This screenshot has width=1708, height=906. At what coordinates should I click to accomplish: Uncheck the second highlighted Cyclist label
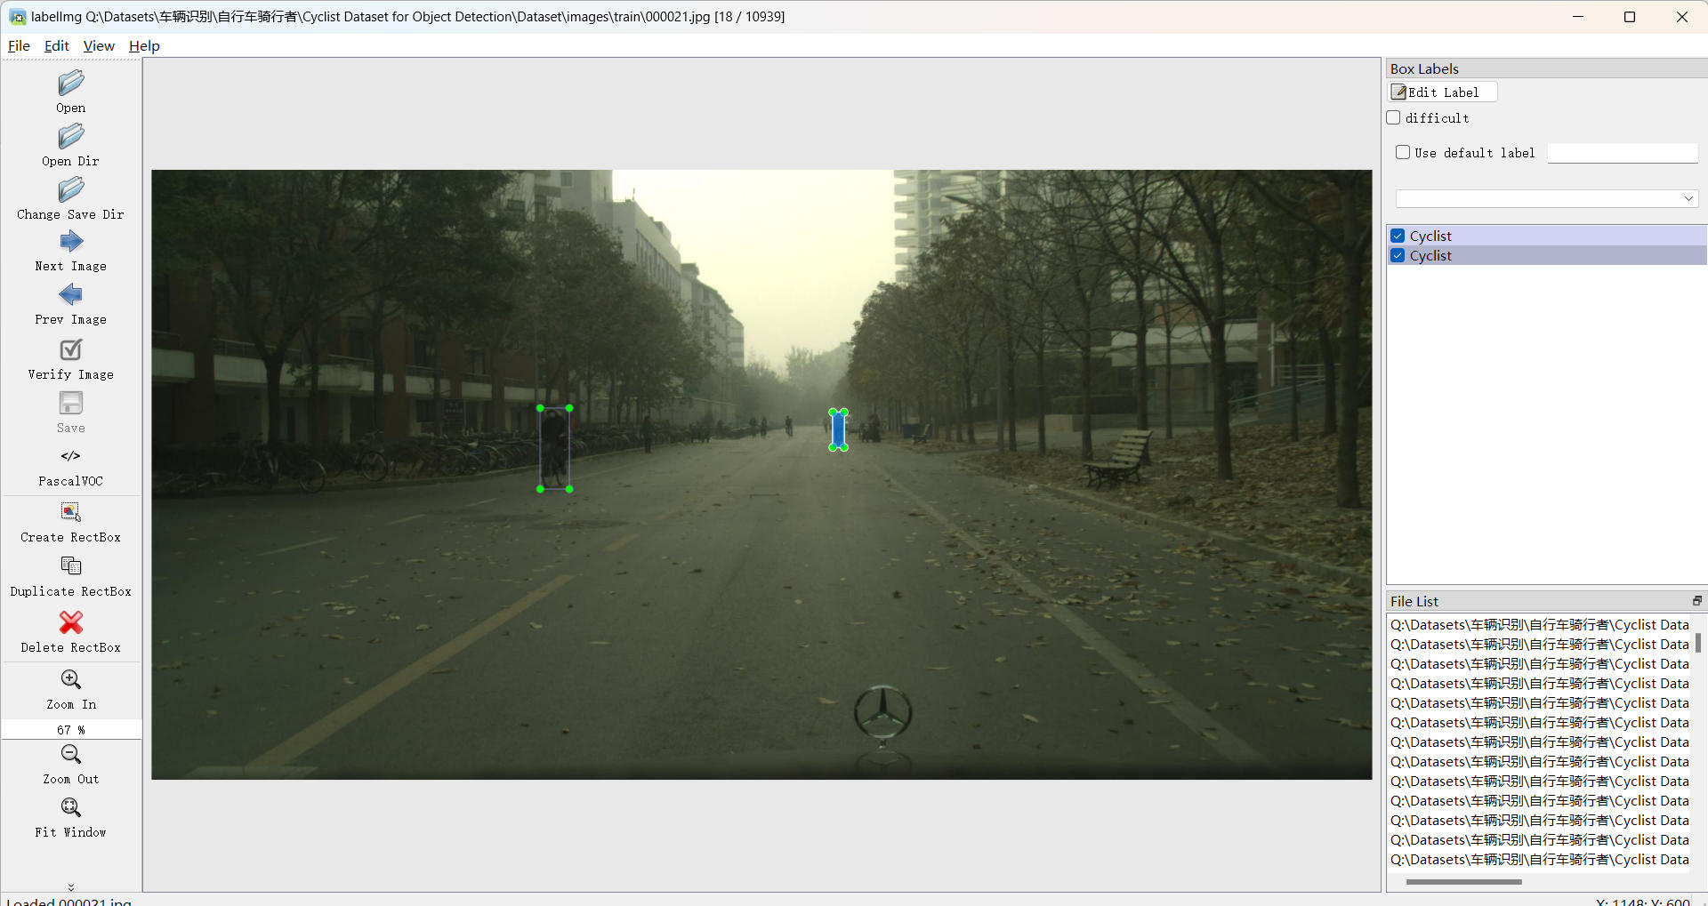[x=1398, y=255]
